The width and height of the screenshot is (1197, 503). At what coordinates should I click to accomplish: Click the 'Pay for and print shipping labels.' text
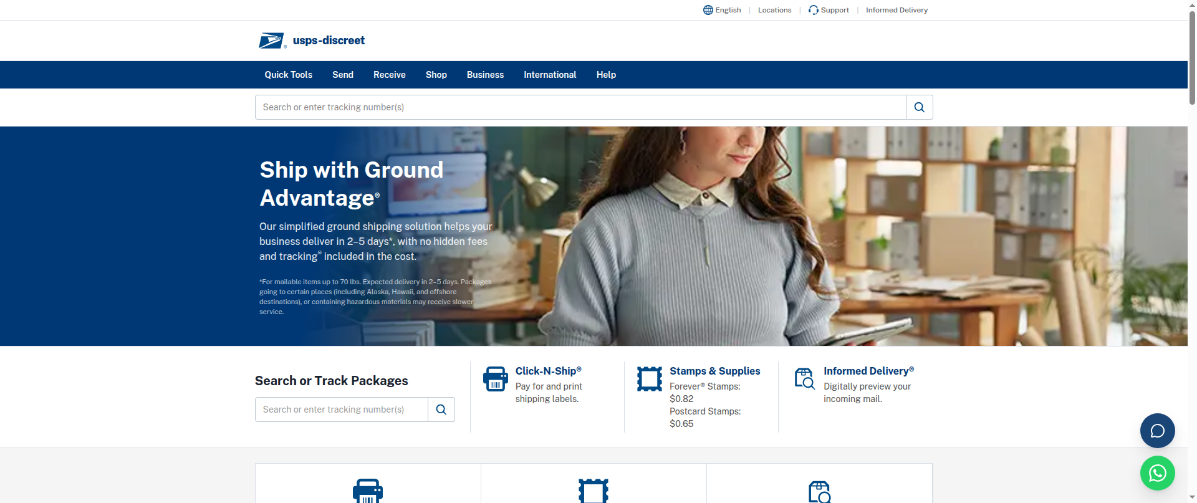549,393
